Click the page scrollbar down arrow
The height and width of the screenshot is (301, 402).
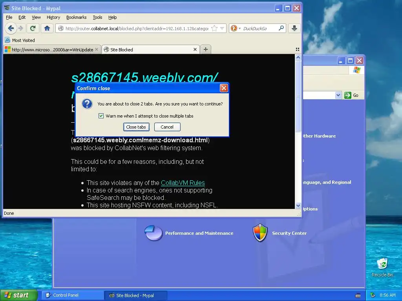click(x=298, y=205)
